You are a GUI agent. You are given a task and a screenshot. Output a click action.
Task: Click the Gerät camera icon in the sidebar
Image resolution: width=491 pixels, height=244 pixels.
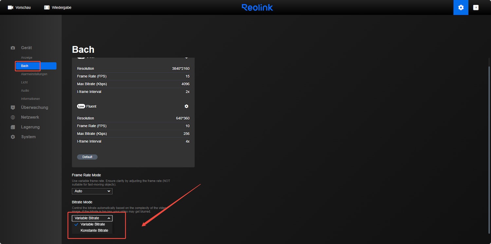click(x=13, y=48)
